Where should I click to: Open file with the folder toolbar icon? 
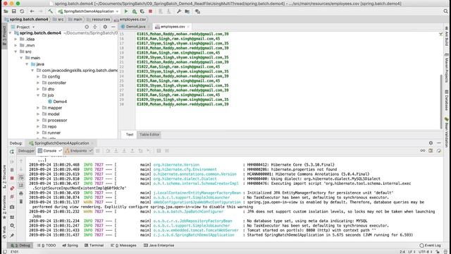[x=6, y=11]
